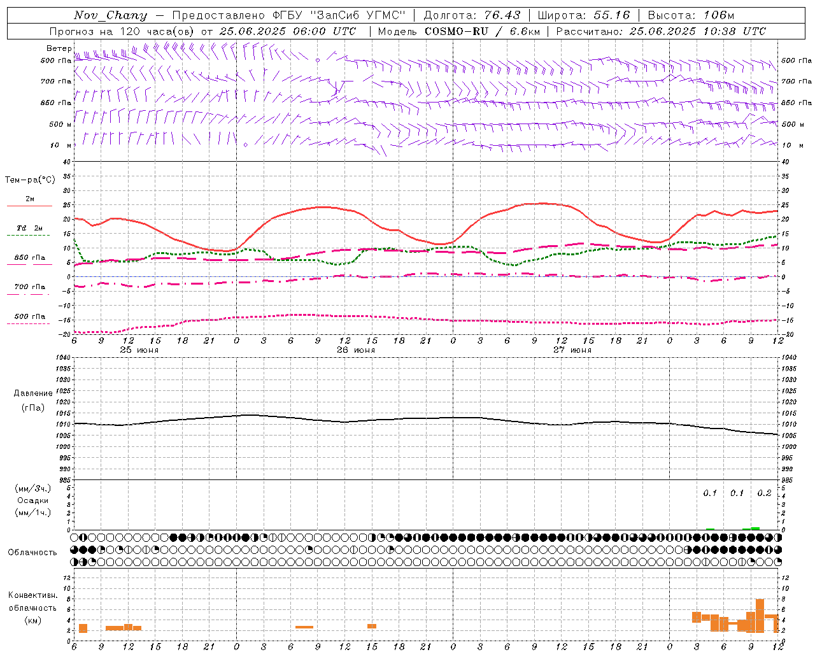Click the '(мм/3ч.)' precipitation unit label
Screen dimensions: 815x652
pyautogui.click(x=33, y=489)
